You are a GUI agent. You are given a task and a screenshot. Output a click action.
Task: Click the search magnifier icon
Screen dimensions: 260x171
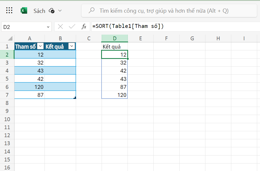pyautogui.click(x=92, y=10)
